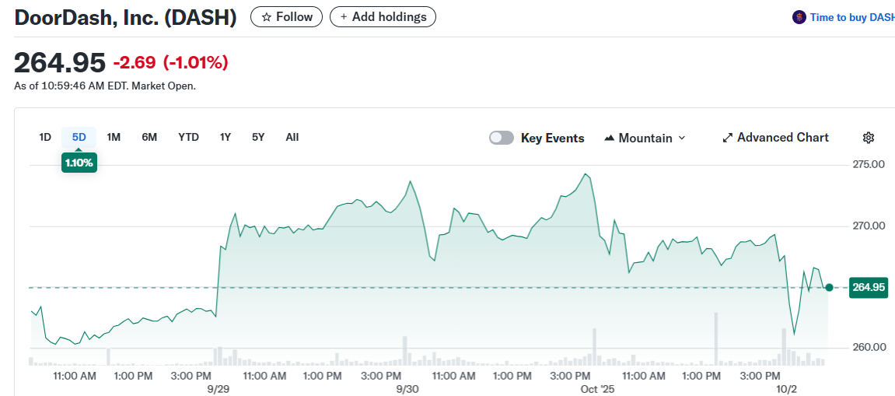Click the mountain chart type icon
Image resolution: width=895 pixels, height=396 pixels.
point(609,138)
